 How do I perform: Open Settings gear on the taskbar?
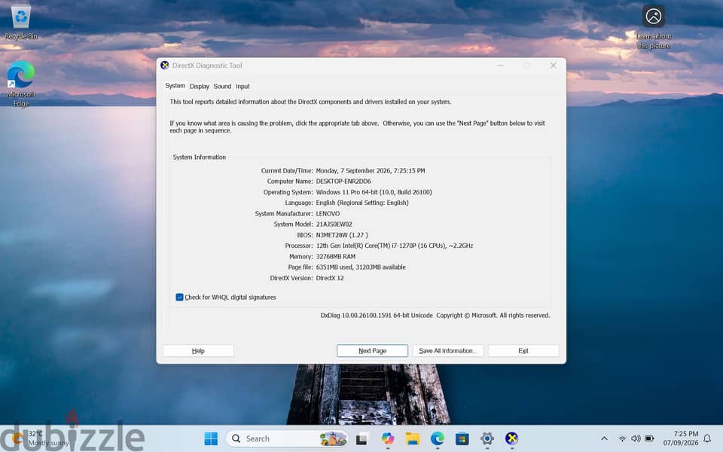point(487,438)
